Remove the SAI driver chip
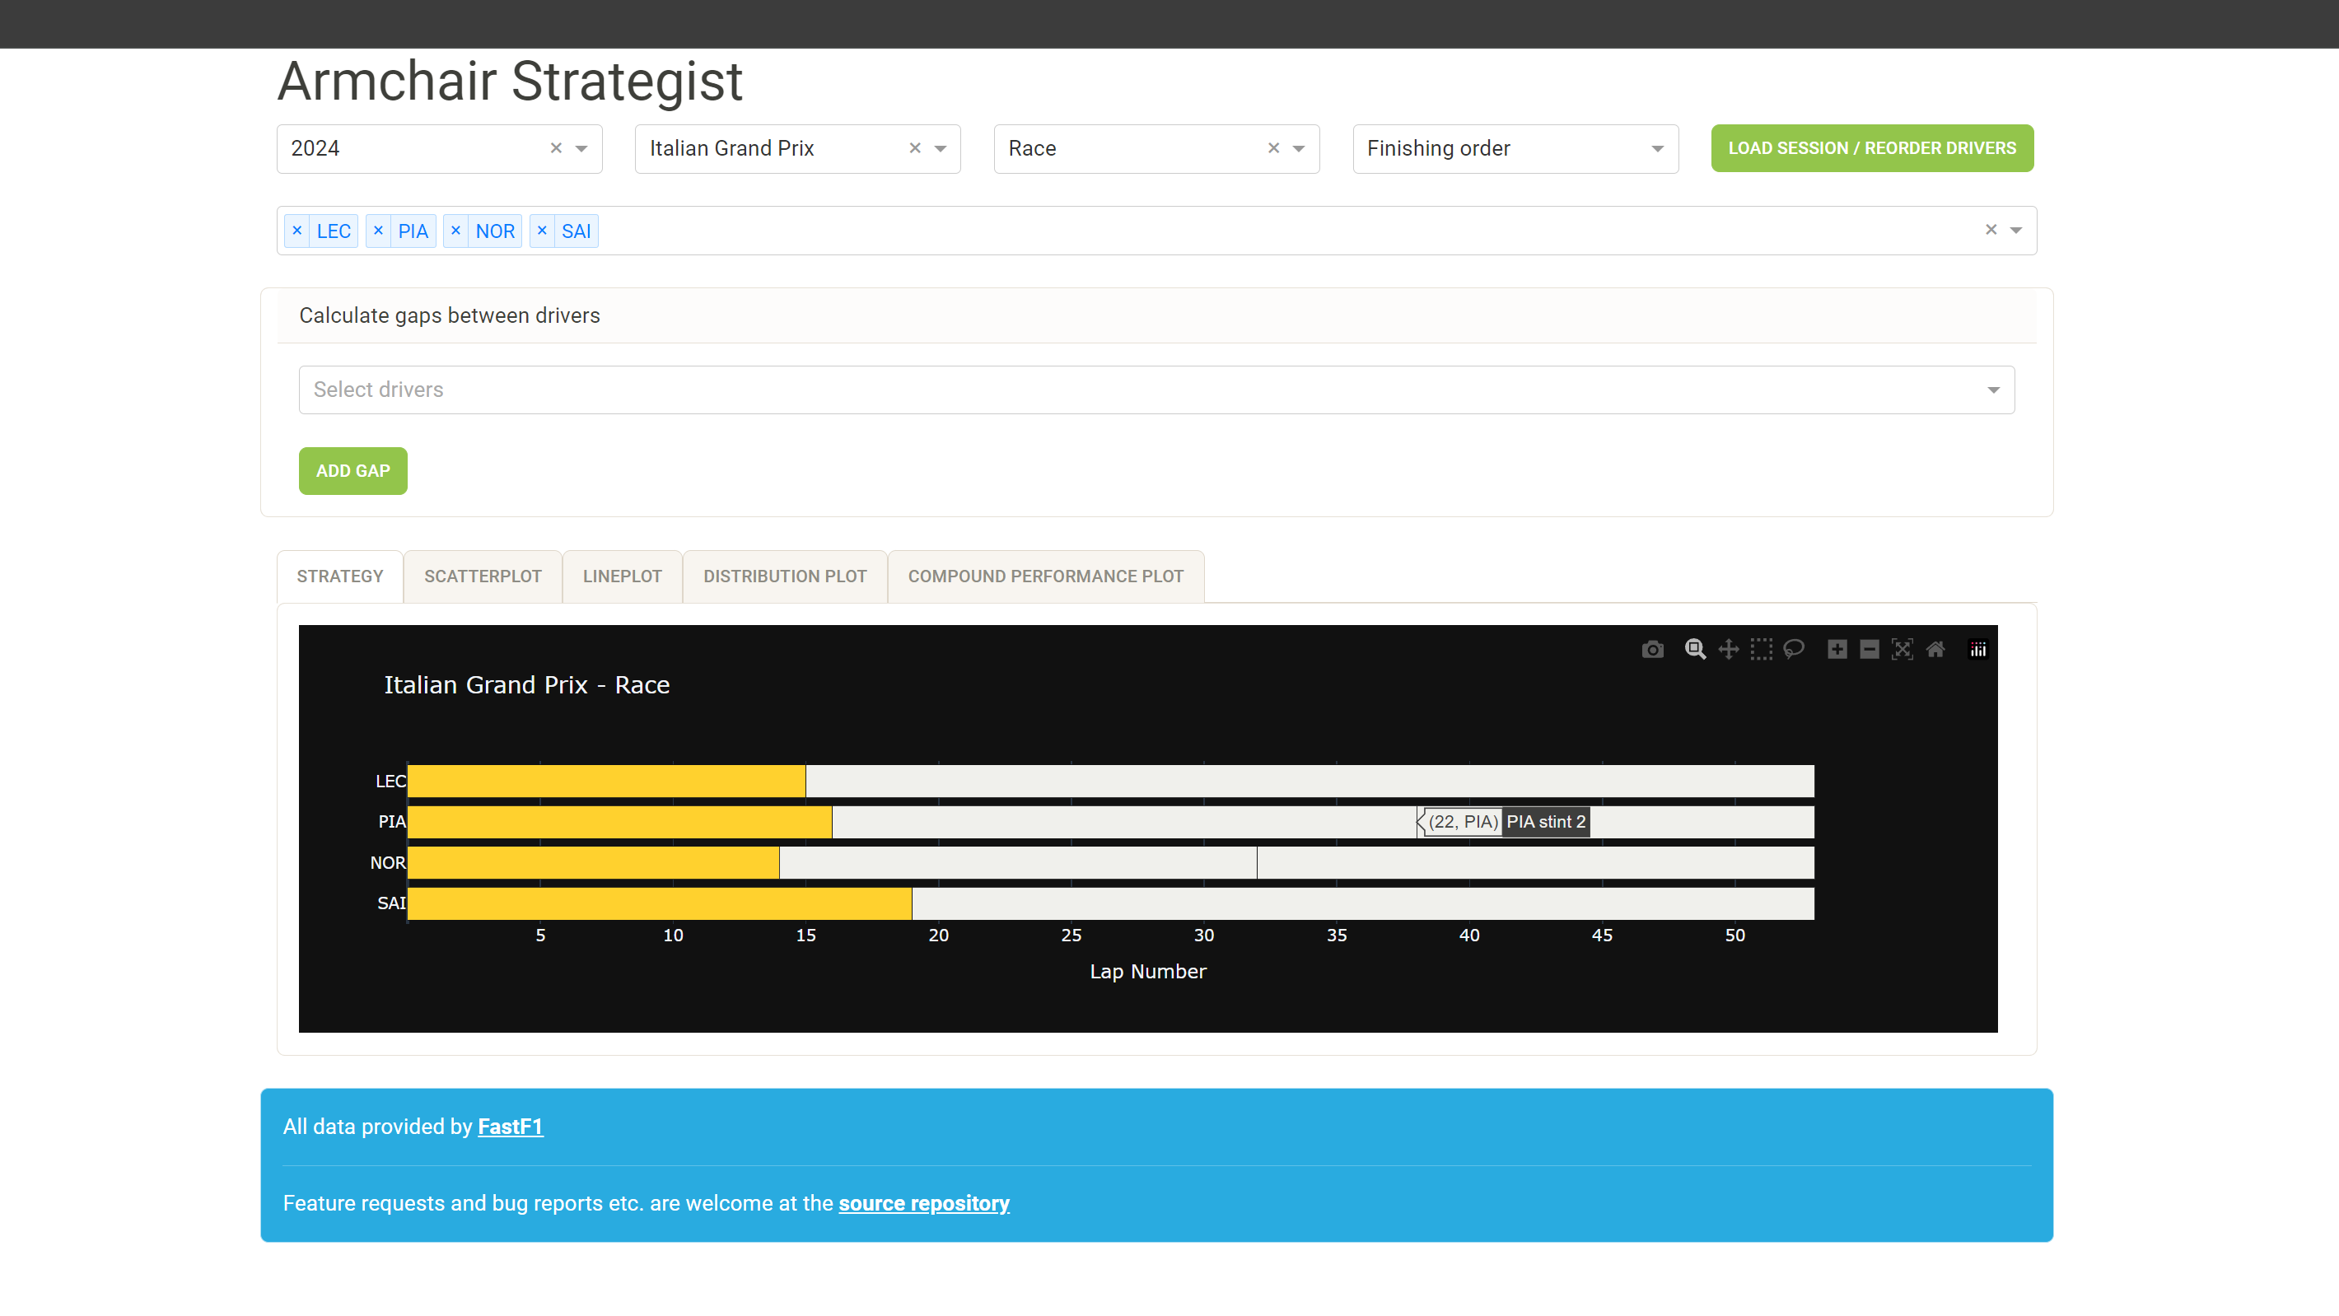2339x1316 pixels. [x=543, y=230]
